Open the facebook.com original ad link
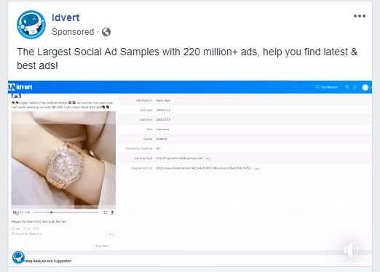 click(x=204, y=168)
